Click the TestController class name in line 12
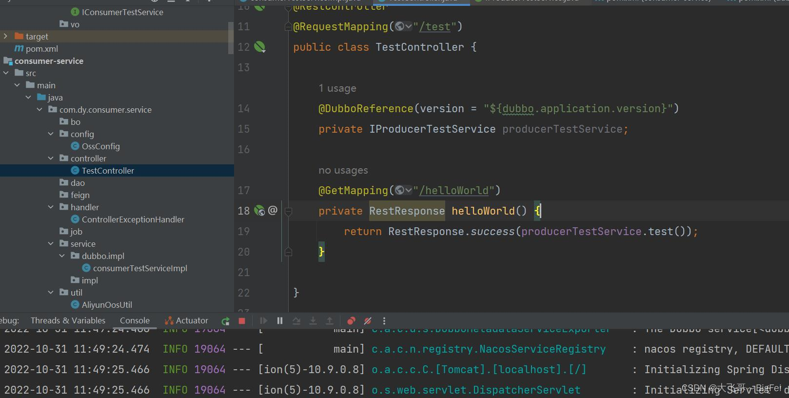 [419, 47]
